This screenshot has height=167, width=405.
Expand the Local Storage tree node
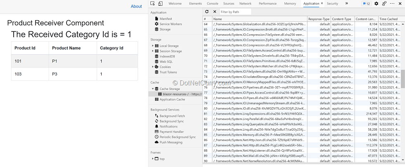coord(152,46)
